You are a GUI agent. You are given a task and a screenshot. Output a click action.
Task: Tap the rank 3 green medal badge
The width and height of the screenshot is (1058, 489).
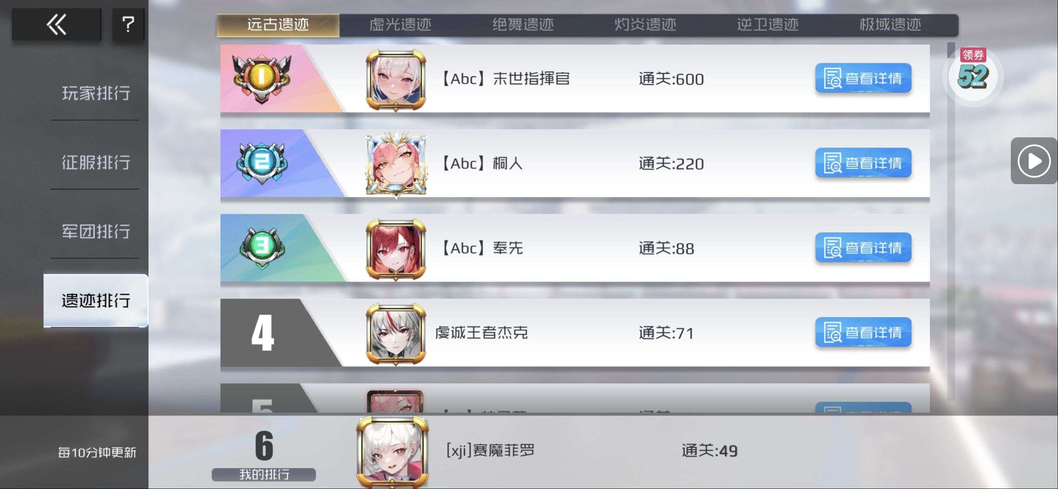[262, 247]
